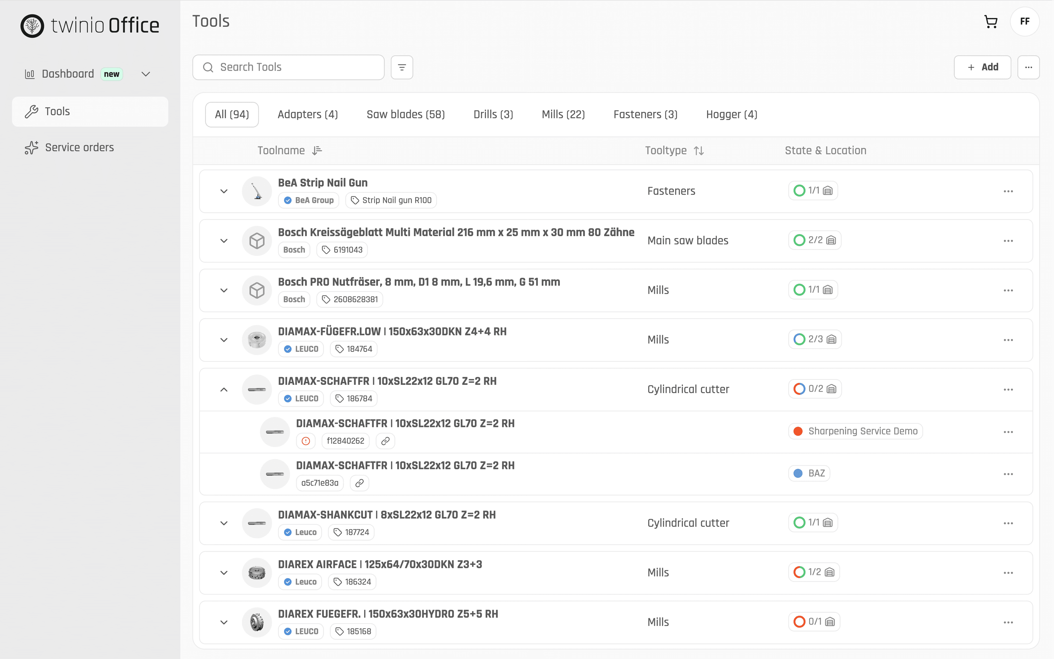Sort by Tooltype arrows icon
Image resolution: width=1054 pixels, height=659 pixels.
coord(699,150)
